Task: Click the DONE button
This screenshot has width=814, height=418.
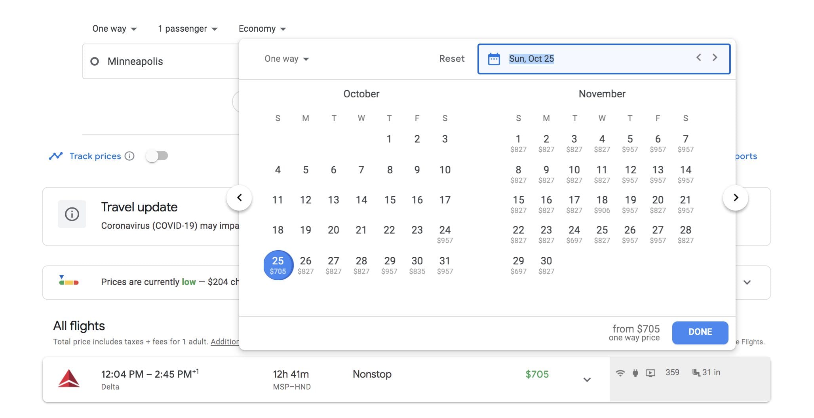Action: (x=700, y=332)
